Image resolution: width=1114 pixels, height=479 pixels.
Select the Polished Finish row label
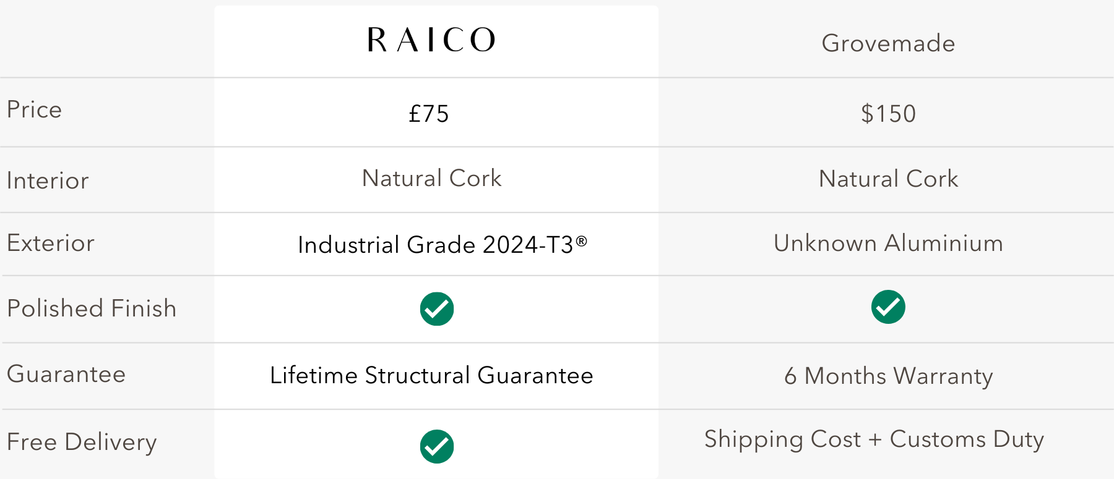click(92, 308)
